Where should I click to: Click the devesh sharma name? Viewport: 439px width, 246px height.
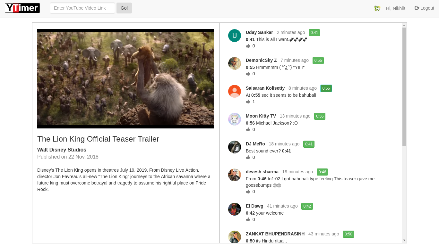click(262, 172)
